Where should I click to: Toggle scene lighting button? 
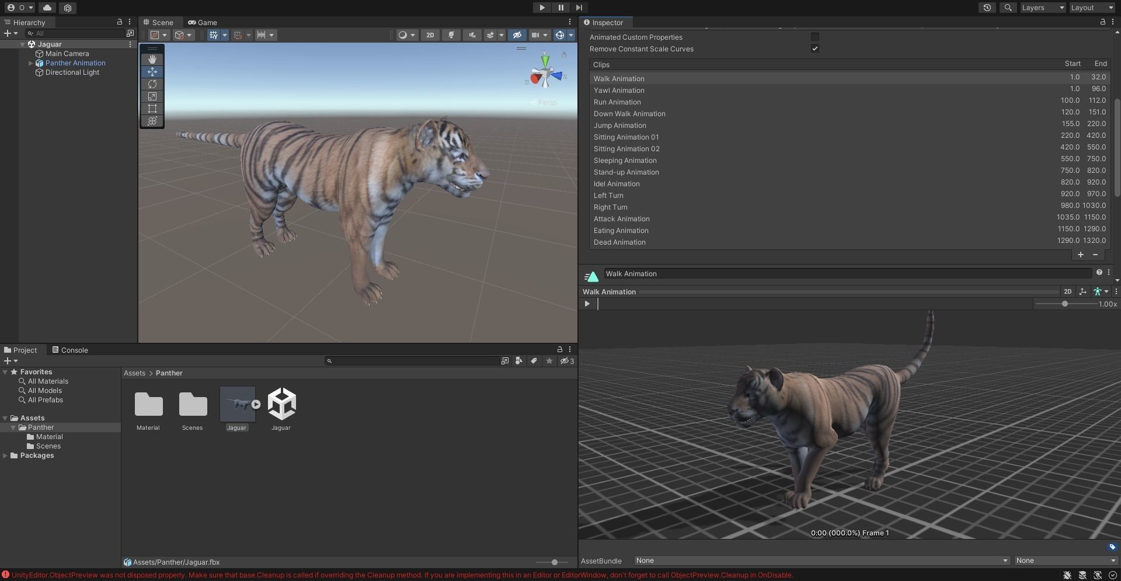click(451, 35)
